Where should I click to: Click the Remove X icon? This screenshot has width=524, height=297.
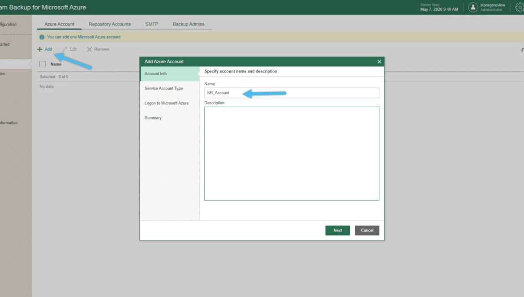89,49
